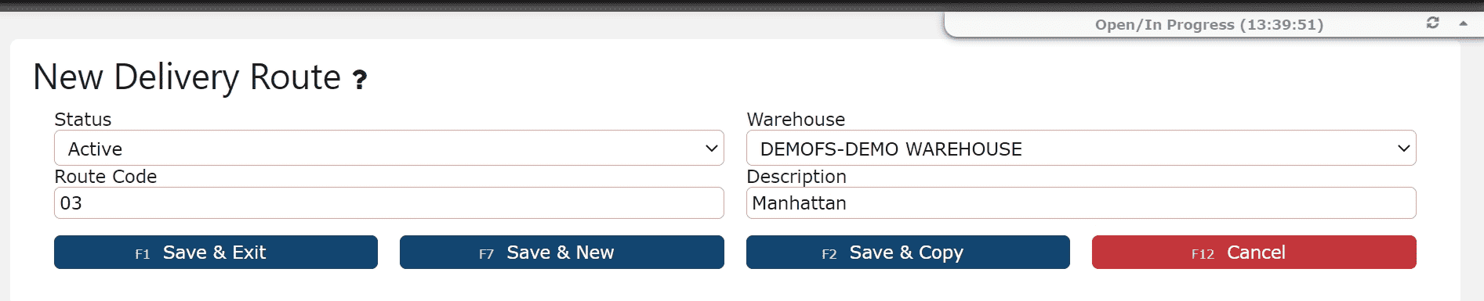Focus the Route Code field containing 03
This screenshot has height=301, width=1484.
pyautogui.click(x=389, y=203)
